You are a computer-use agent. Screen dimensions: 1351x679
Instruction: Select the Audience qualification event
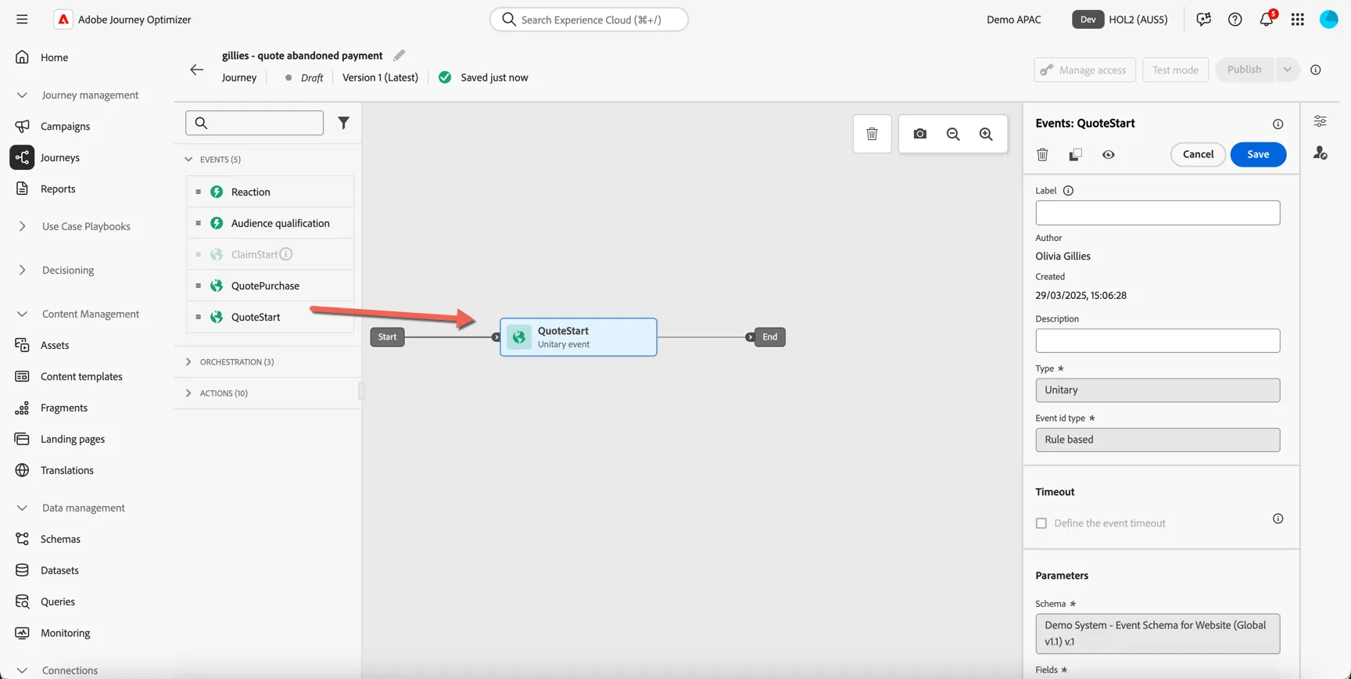(x=270, y=224)
